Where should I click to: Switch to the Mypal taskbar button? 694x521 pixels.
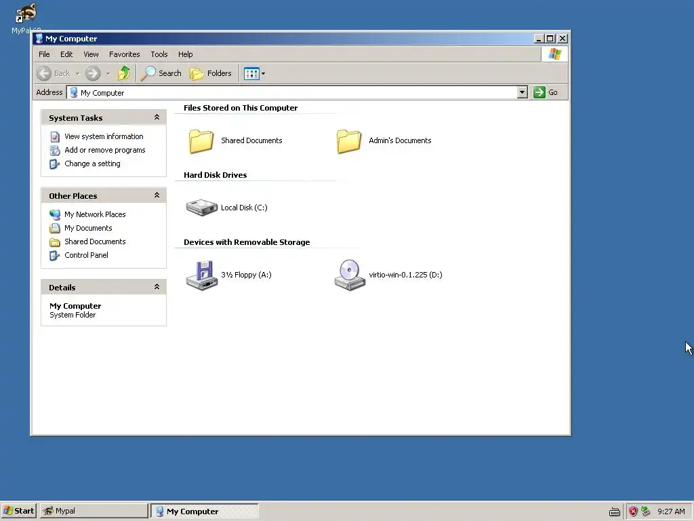tap(94, 511)
